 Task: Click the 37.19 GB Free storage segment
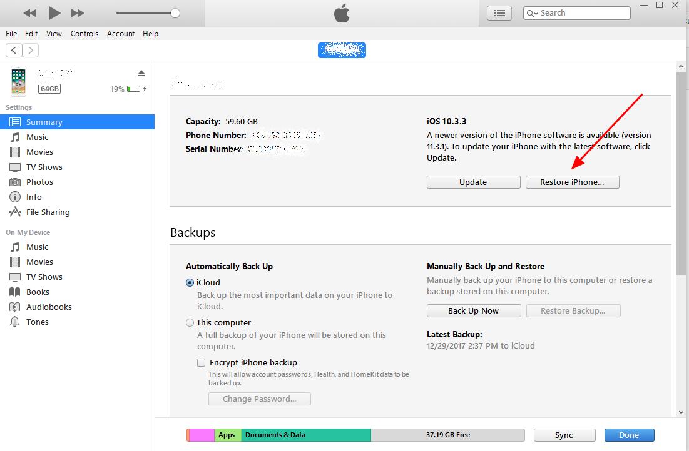click(x=448, y=435)
